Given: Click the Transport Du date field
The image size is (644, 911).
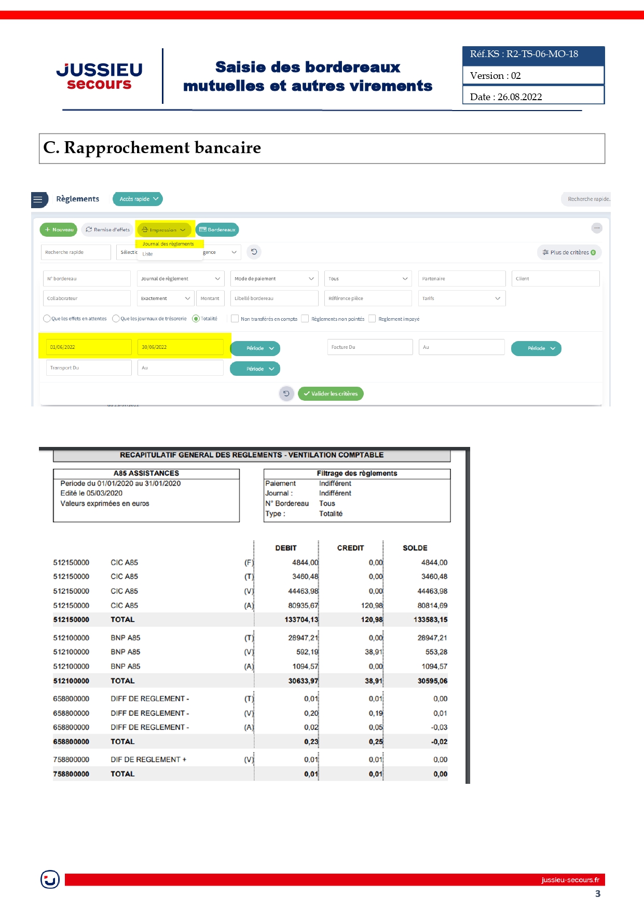Looking at the screenshot, I should pyautogui.click(x=89, y=368).
